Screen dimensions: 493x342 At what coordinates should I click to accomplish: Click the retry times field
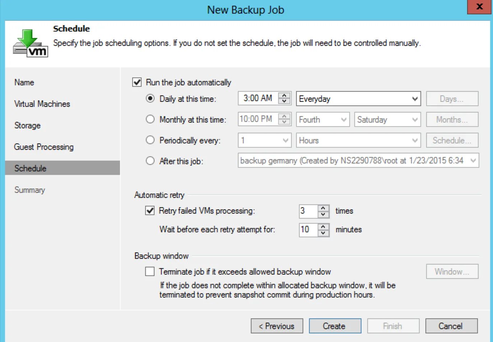tap(309, 211)
